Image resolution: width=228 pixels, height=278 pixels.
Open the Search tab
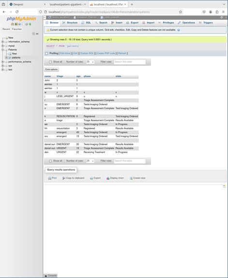pyautogui.click(x=101, y=23)
